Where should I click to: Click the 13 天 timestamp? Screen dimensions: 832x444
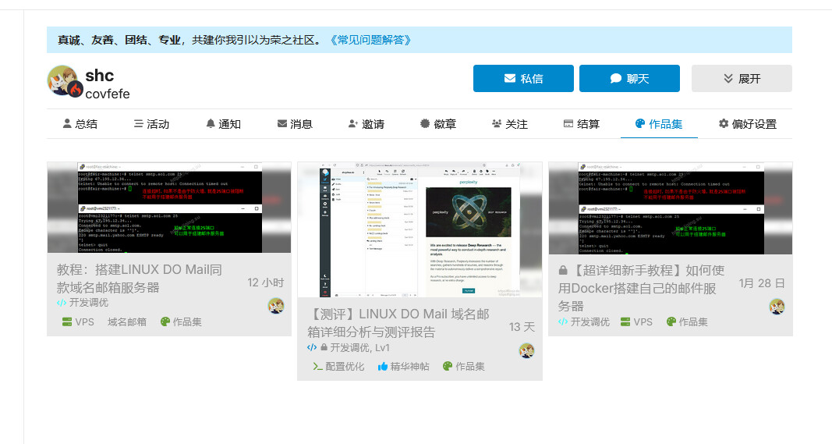pos(522,327)
